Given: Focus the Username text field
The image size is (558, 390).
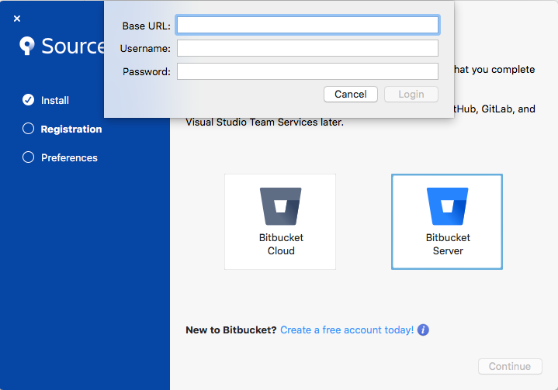Looking at the screenshot, I should [307, 48].
